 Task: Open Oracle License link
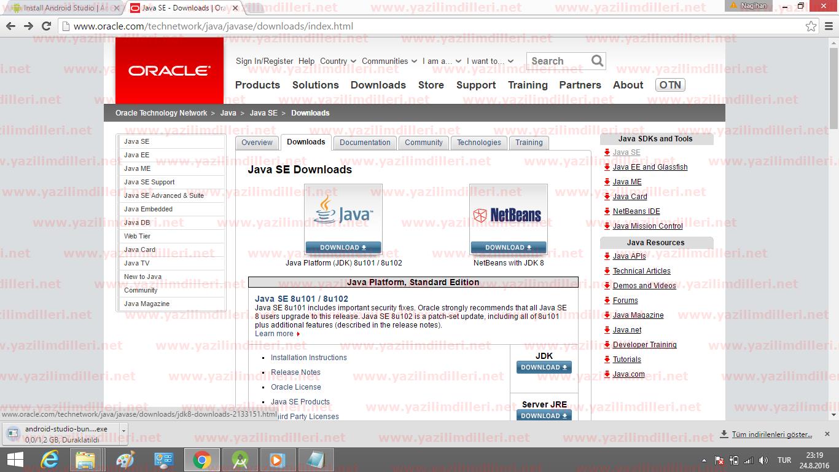pyautogui.click(x=296, y=387)
